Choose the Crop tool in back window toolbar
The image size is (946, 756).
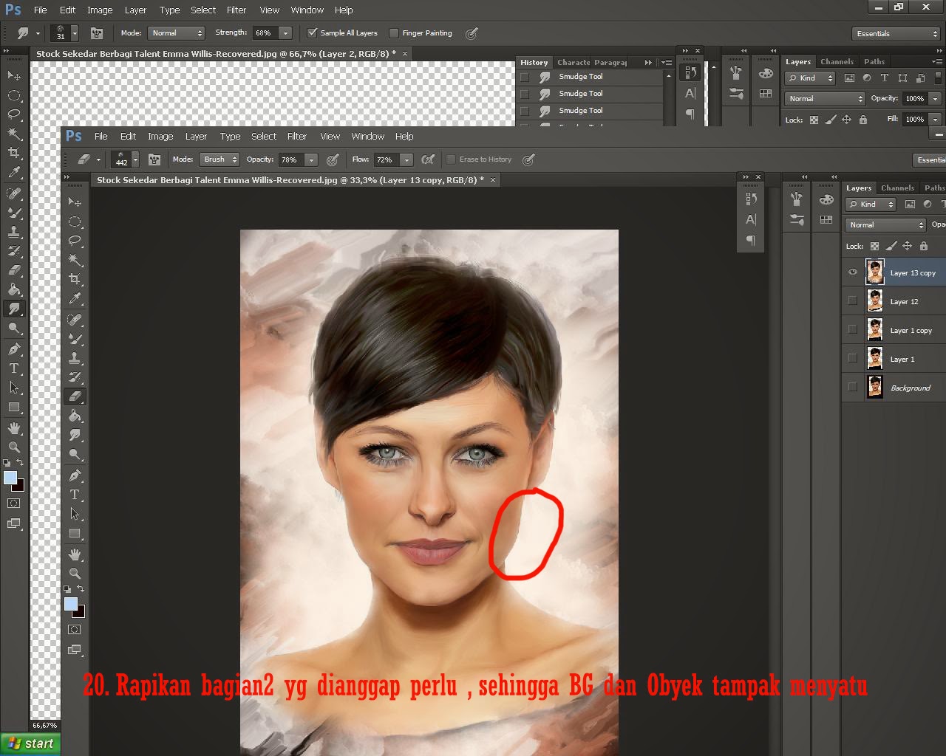14,153
